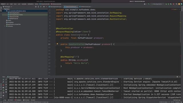Click collapse all icon in Packages toolbar

click(41, 7)
